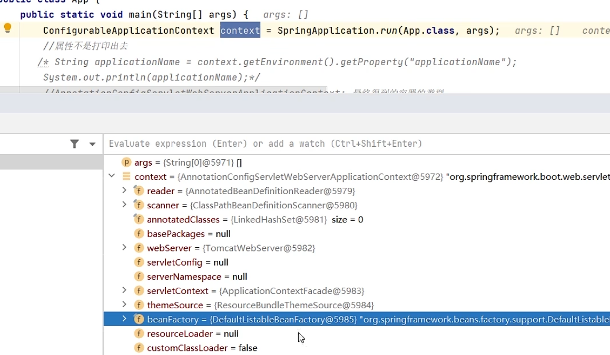Select the basePackages = null row
Screen dimensions: 610x355
(189, 234)
